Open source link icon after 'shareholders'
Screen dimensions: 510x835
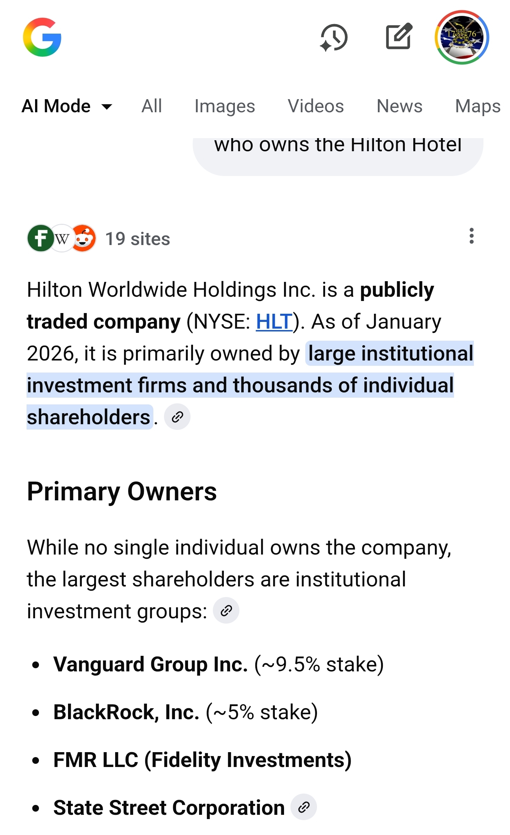[177, 417]
